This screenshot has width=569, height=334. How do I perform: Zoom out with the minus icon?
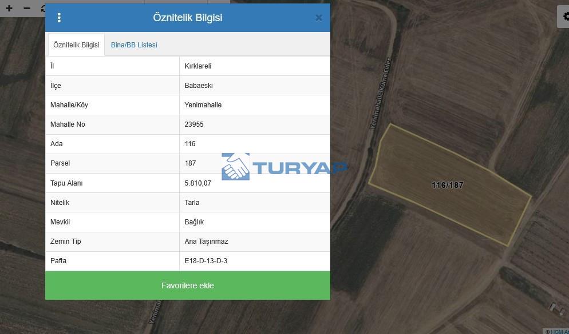click(x=27, y=8)
